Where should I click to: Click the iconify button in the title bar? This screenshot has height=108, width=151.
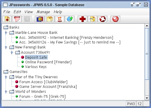(x=133, y=5)
